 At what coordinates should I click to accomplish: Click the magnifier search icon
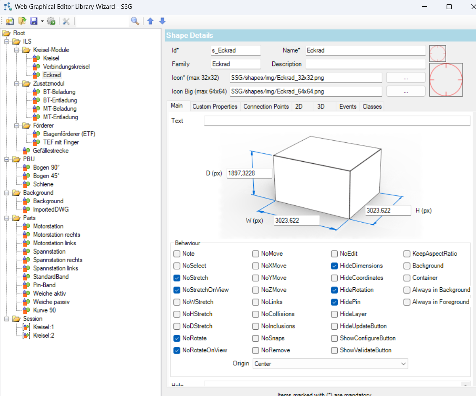[135, 21]
